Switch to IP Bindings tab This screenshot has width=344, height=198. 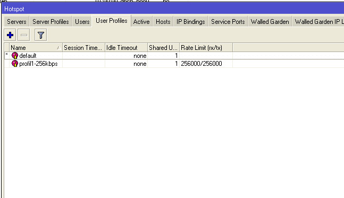tap(191, 22)
